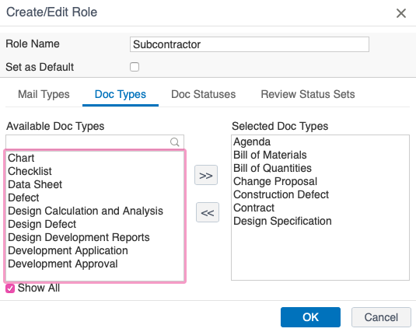Close the Create/Edit Role dialog

pyautogui.click(x=401, y=13)
